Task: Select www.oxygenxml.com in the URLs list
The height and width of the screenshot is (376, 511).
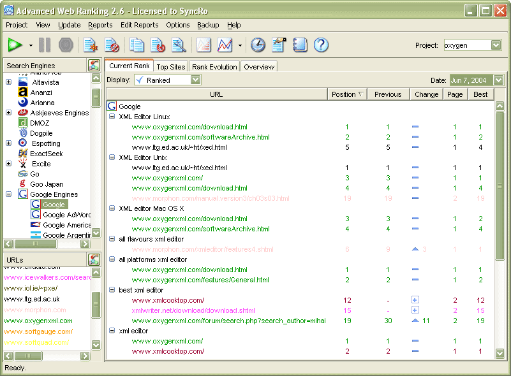Action: point(38,321)
